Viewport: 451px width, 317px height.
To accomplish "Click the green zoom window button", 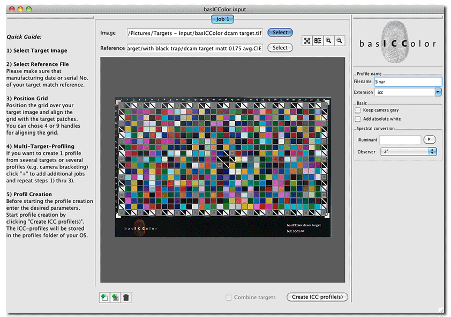I will click(x=29, y=9).
